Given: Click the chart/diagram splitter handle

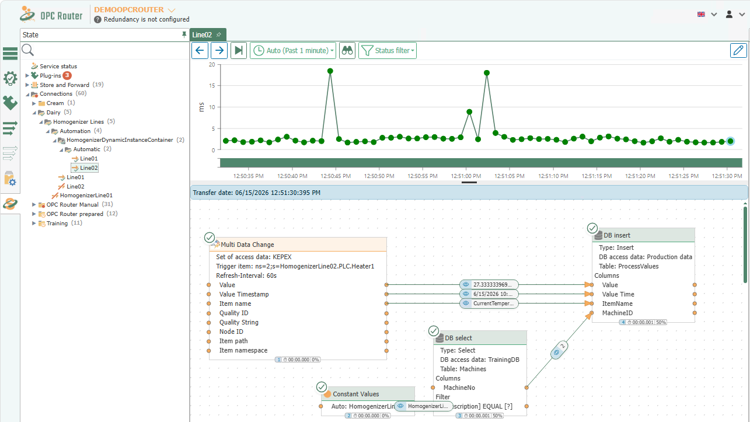Looking at the screenshot, I should pos(469,182).
